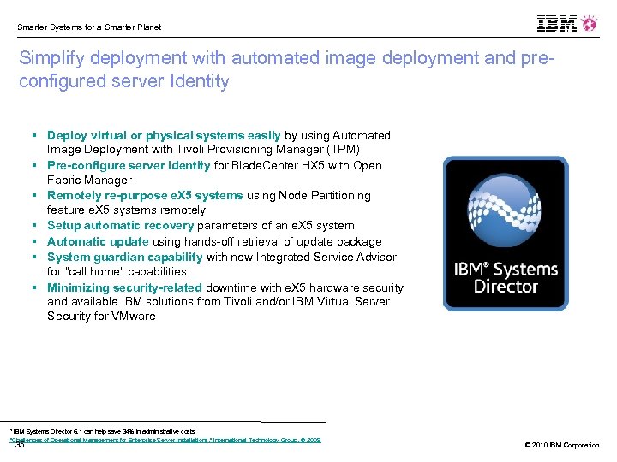Click the header text 'Smarter Systems for a Smarter Planet'
The height and width of the screenshot is (462, 617).
click(x=89, y=27)
